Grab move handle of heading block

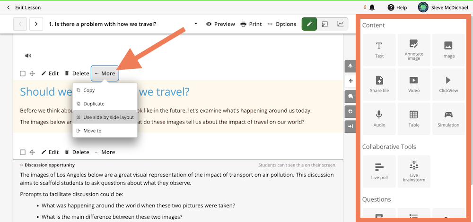point(32,74)
